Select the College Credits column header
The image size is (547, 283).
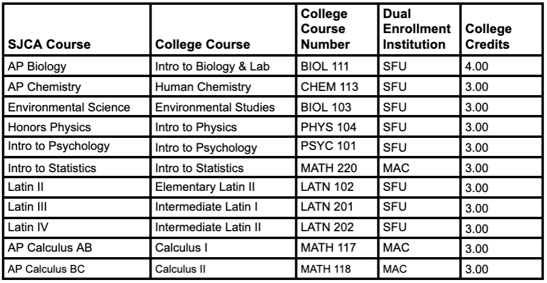coord(487,37)
